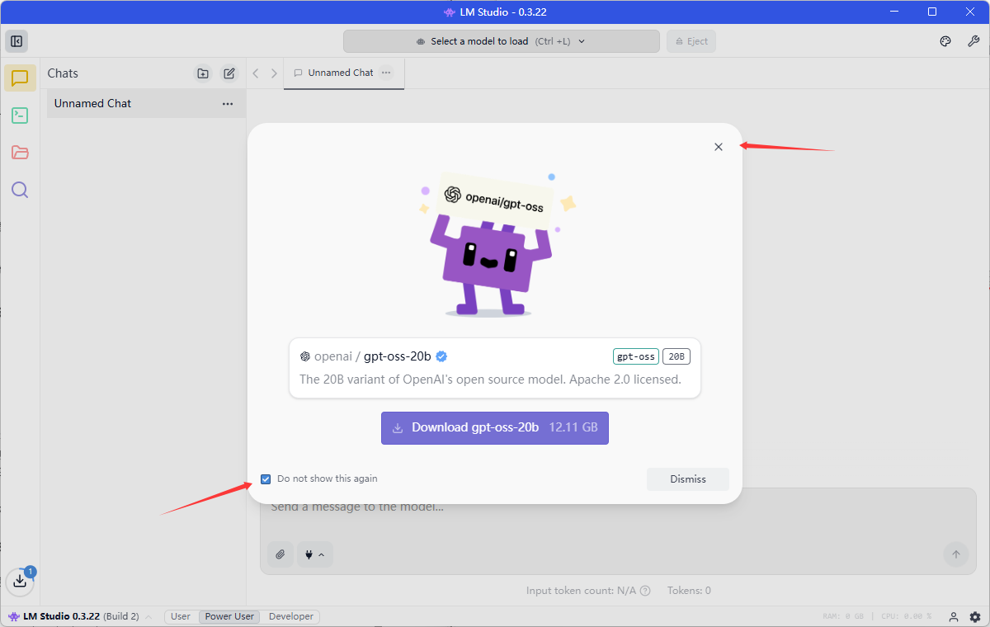
Task: Click the gpt-oss tag
Action: [x=636, y=356]
